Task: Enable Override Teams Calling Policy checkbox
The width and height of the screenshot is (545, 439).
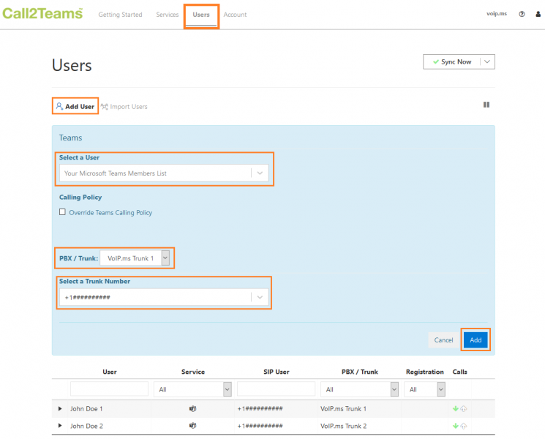Action: coord(62,212)
